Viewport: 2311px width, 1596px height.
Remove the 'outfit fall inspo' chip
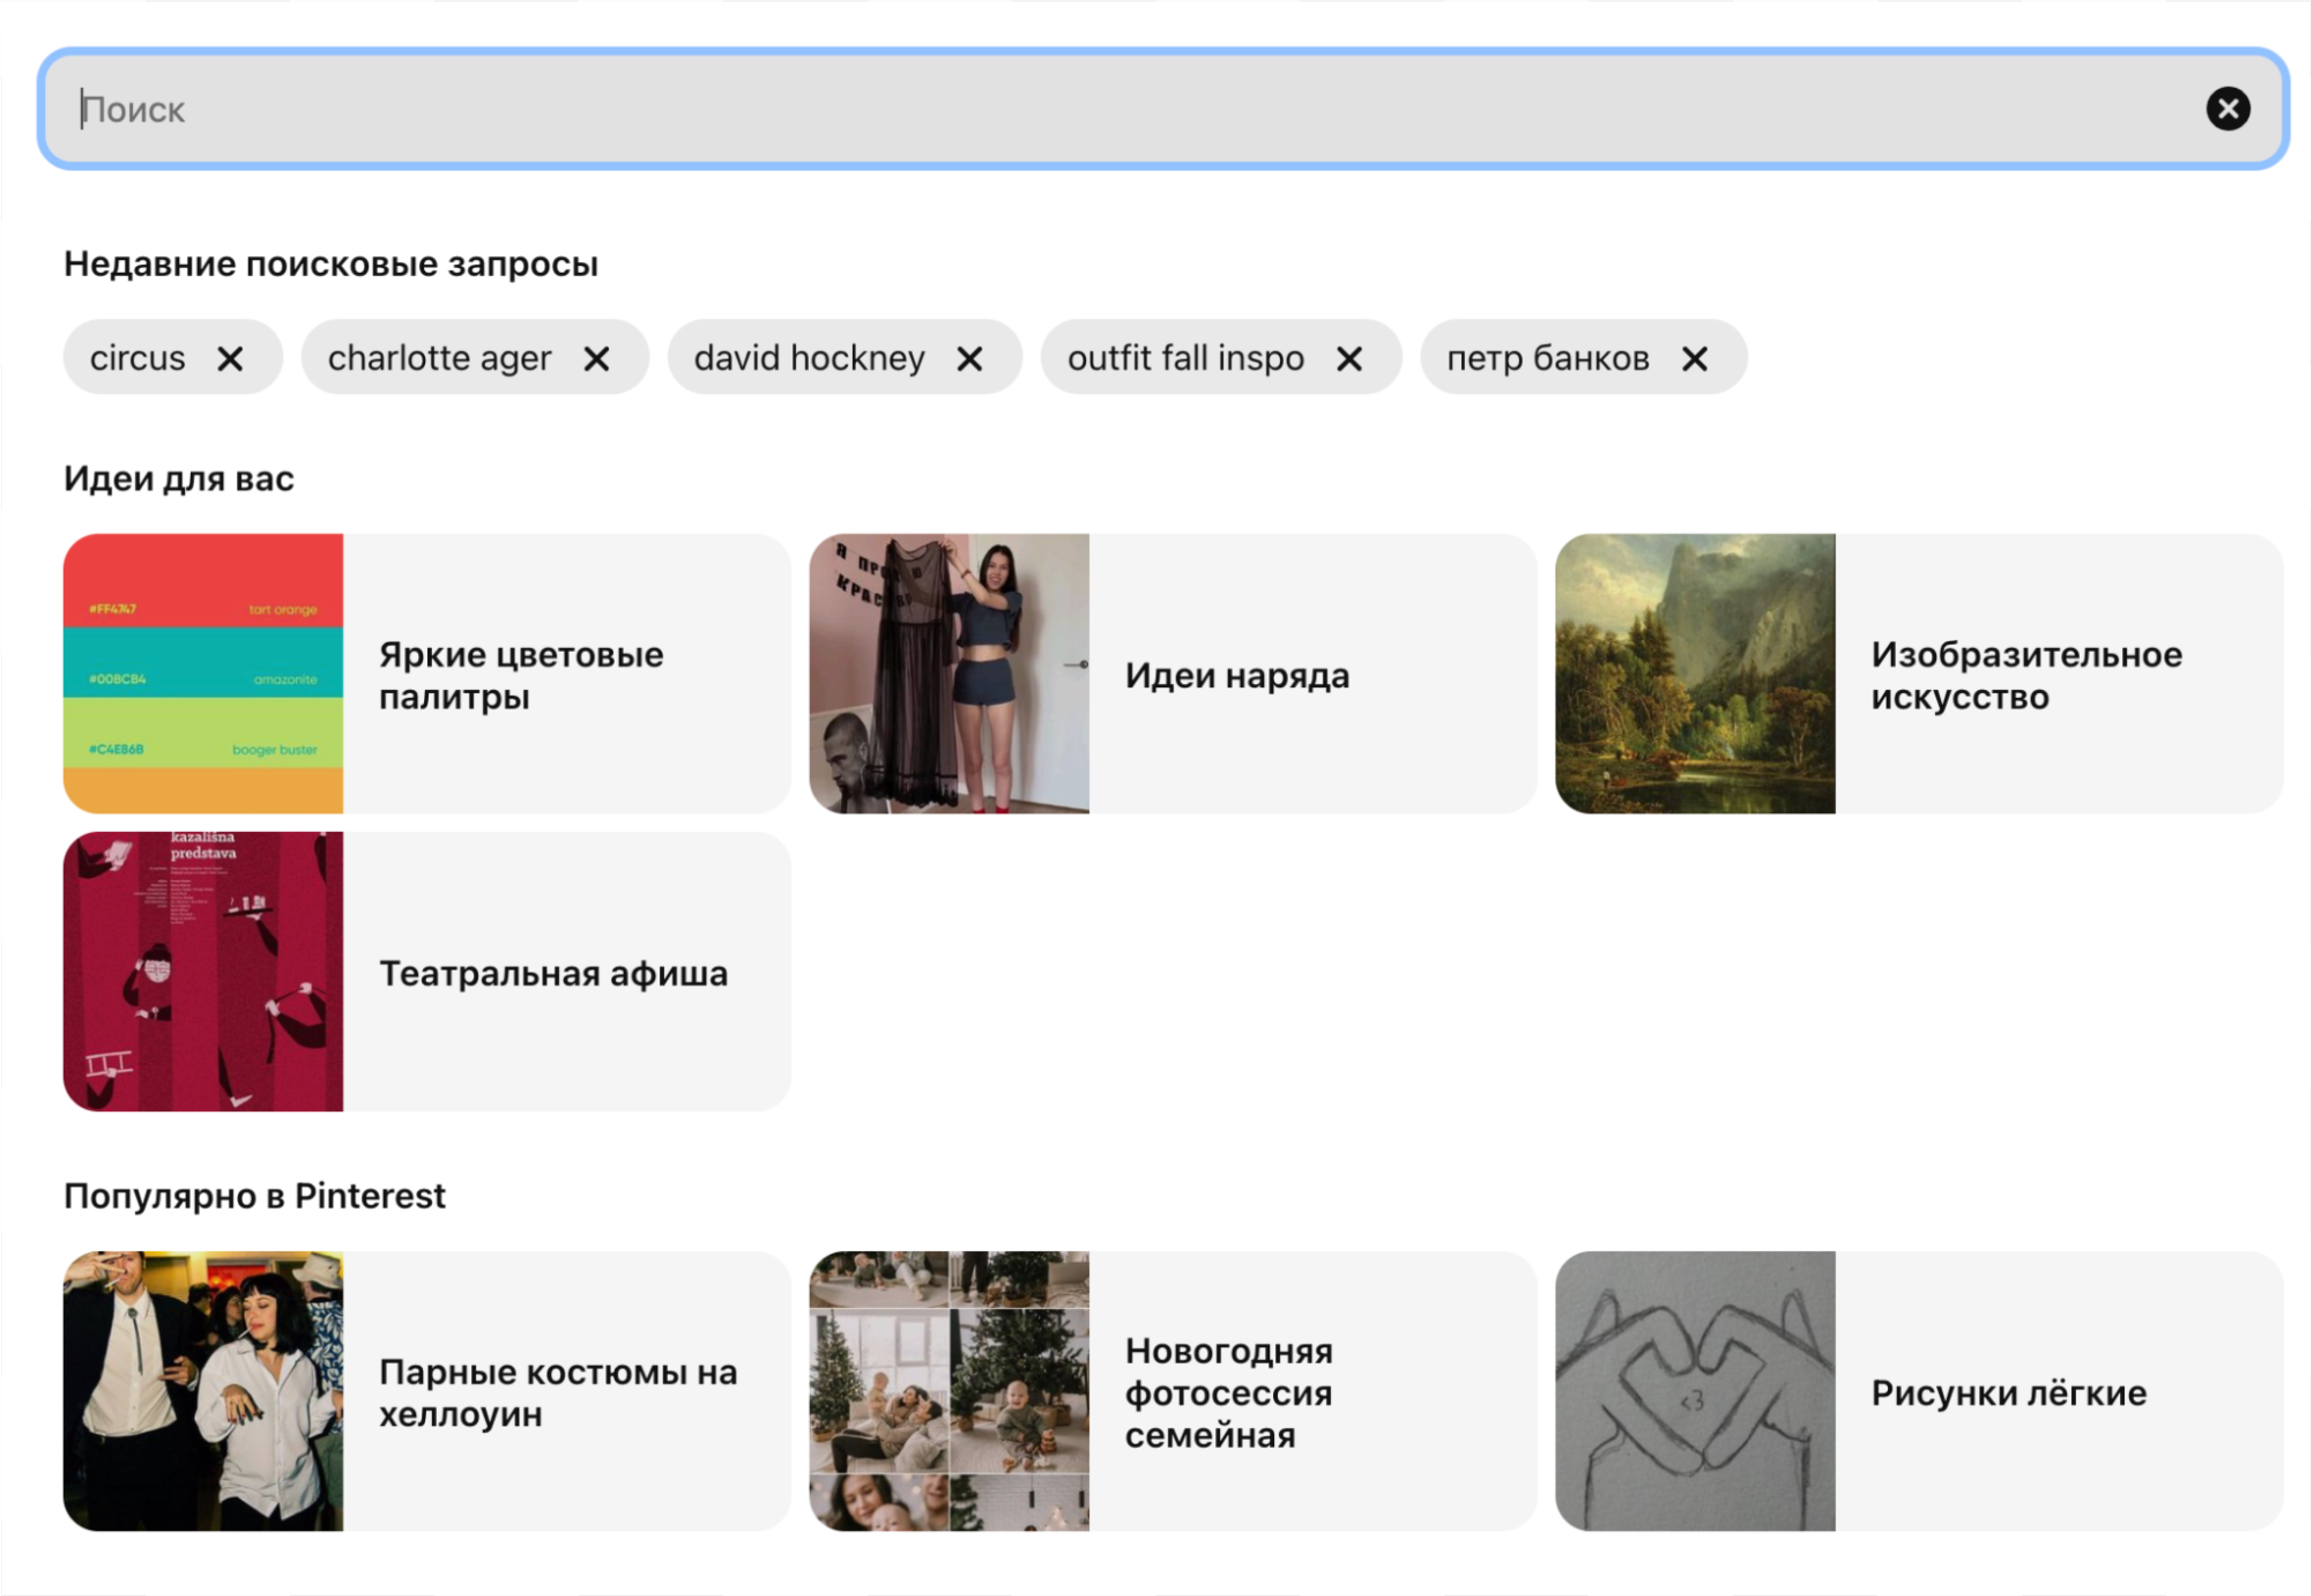(1349, 358)
